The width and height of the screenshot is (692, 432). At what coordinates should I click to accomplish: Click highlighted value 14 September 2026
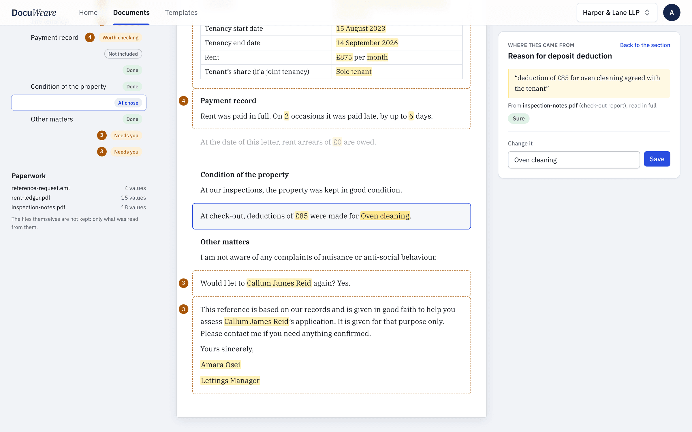[367, 43]
